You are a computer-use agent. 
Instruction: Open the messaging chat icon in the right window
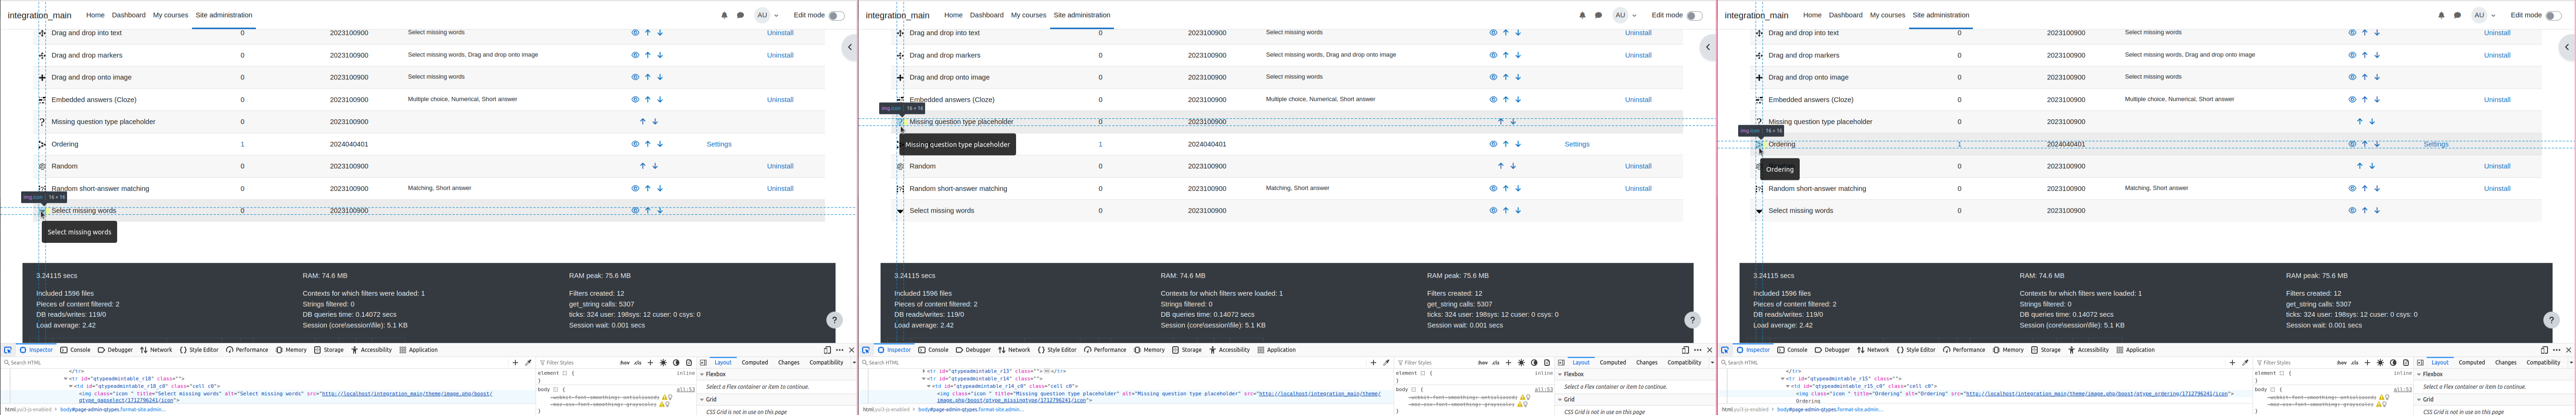[2457, 15]
